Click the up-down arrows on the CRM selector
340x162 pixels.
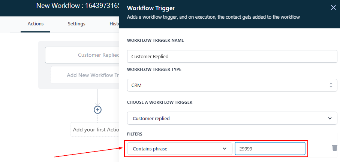coord(331,85)
